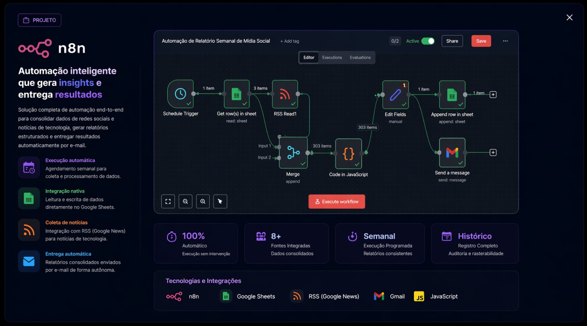This screenshot has width=587, height=326.
Task: Click the Schedule Trigger clock node
Action: pyautogui.click(x=180, y=94)
